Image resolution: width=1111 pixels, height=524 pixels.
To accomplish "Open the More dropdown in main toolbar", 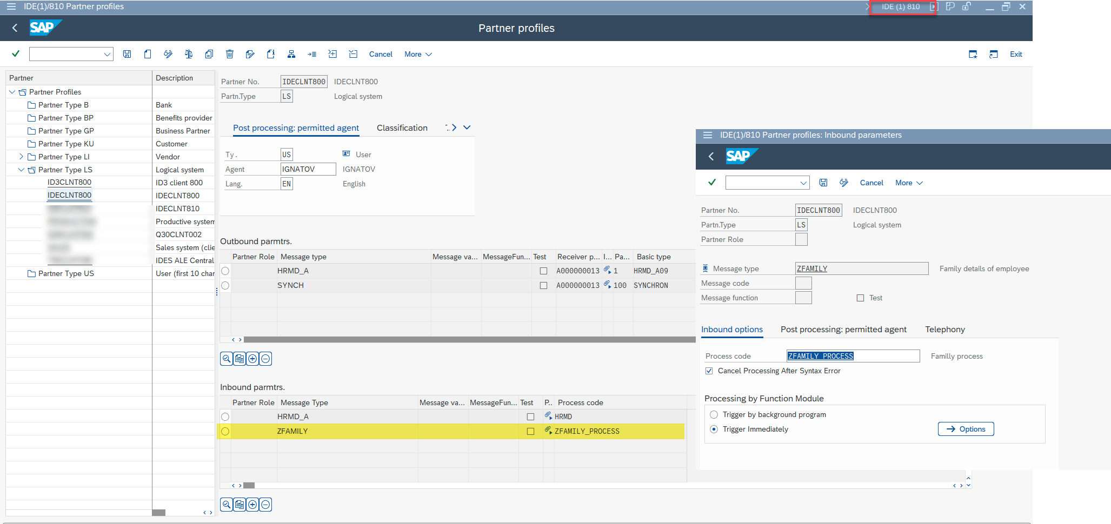I will tap(418, 54).
